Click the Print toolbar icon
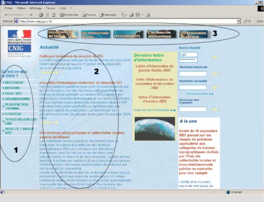Viewport: 264px width, 202px height. coord(131,15)
